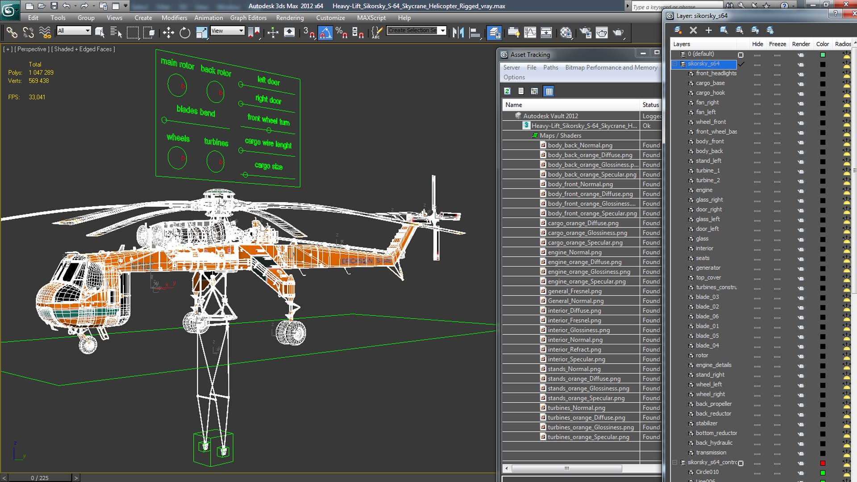Open the Quick Access toolbar customize dropdown

click(125, 6)
